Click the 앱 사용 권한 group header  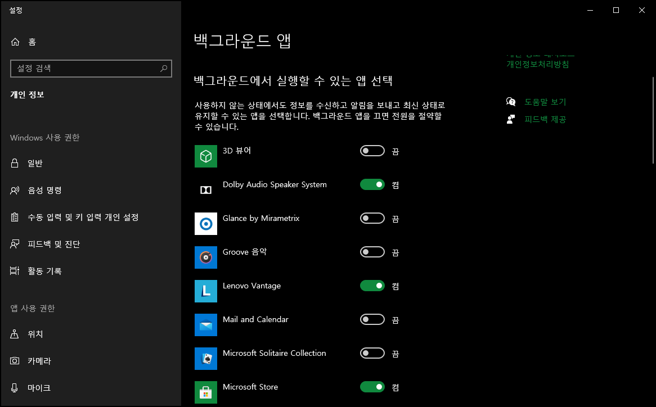[33, 308]
